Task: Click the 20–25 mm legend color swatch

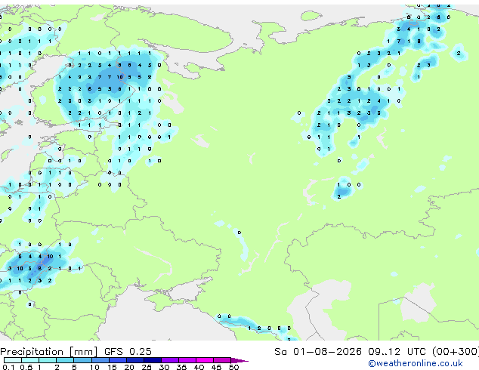Action: pos(134,360)
